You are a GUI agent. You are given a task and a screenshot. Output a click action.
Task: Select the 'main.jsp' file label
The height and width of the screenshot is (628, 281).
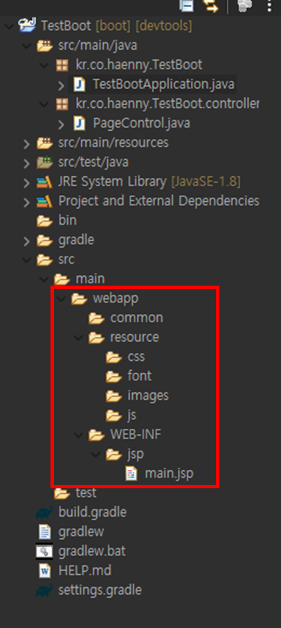point(169,474)
